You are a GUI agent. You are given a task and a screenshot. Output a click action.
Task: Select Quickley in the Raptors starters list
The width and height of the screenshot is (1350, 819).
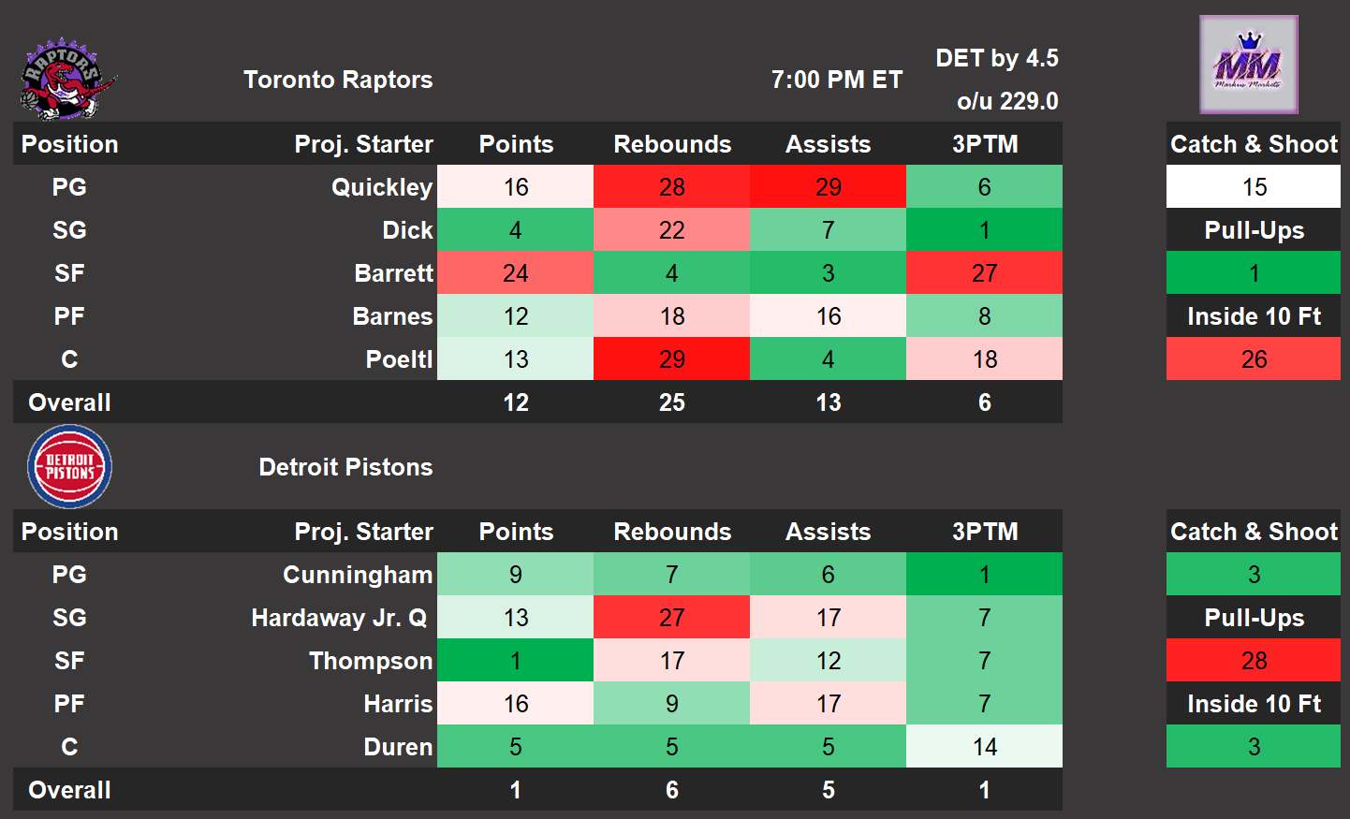[382, 187]
